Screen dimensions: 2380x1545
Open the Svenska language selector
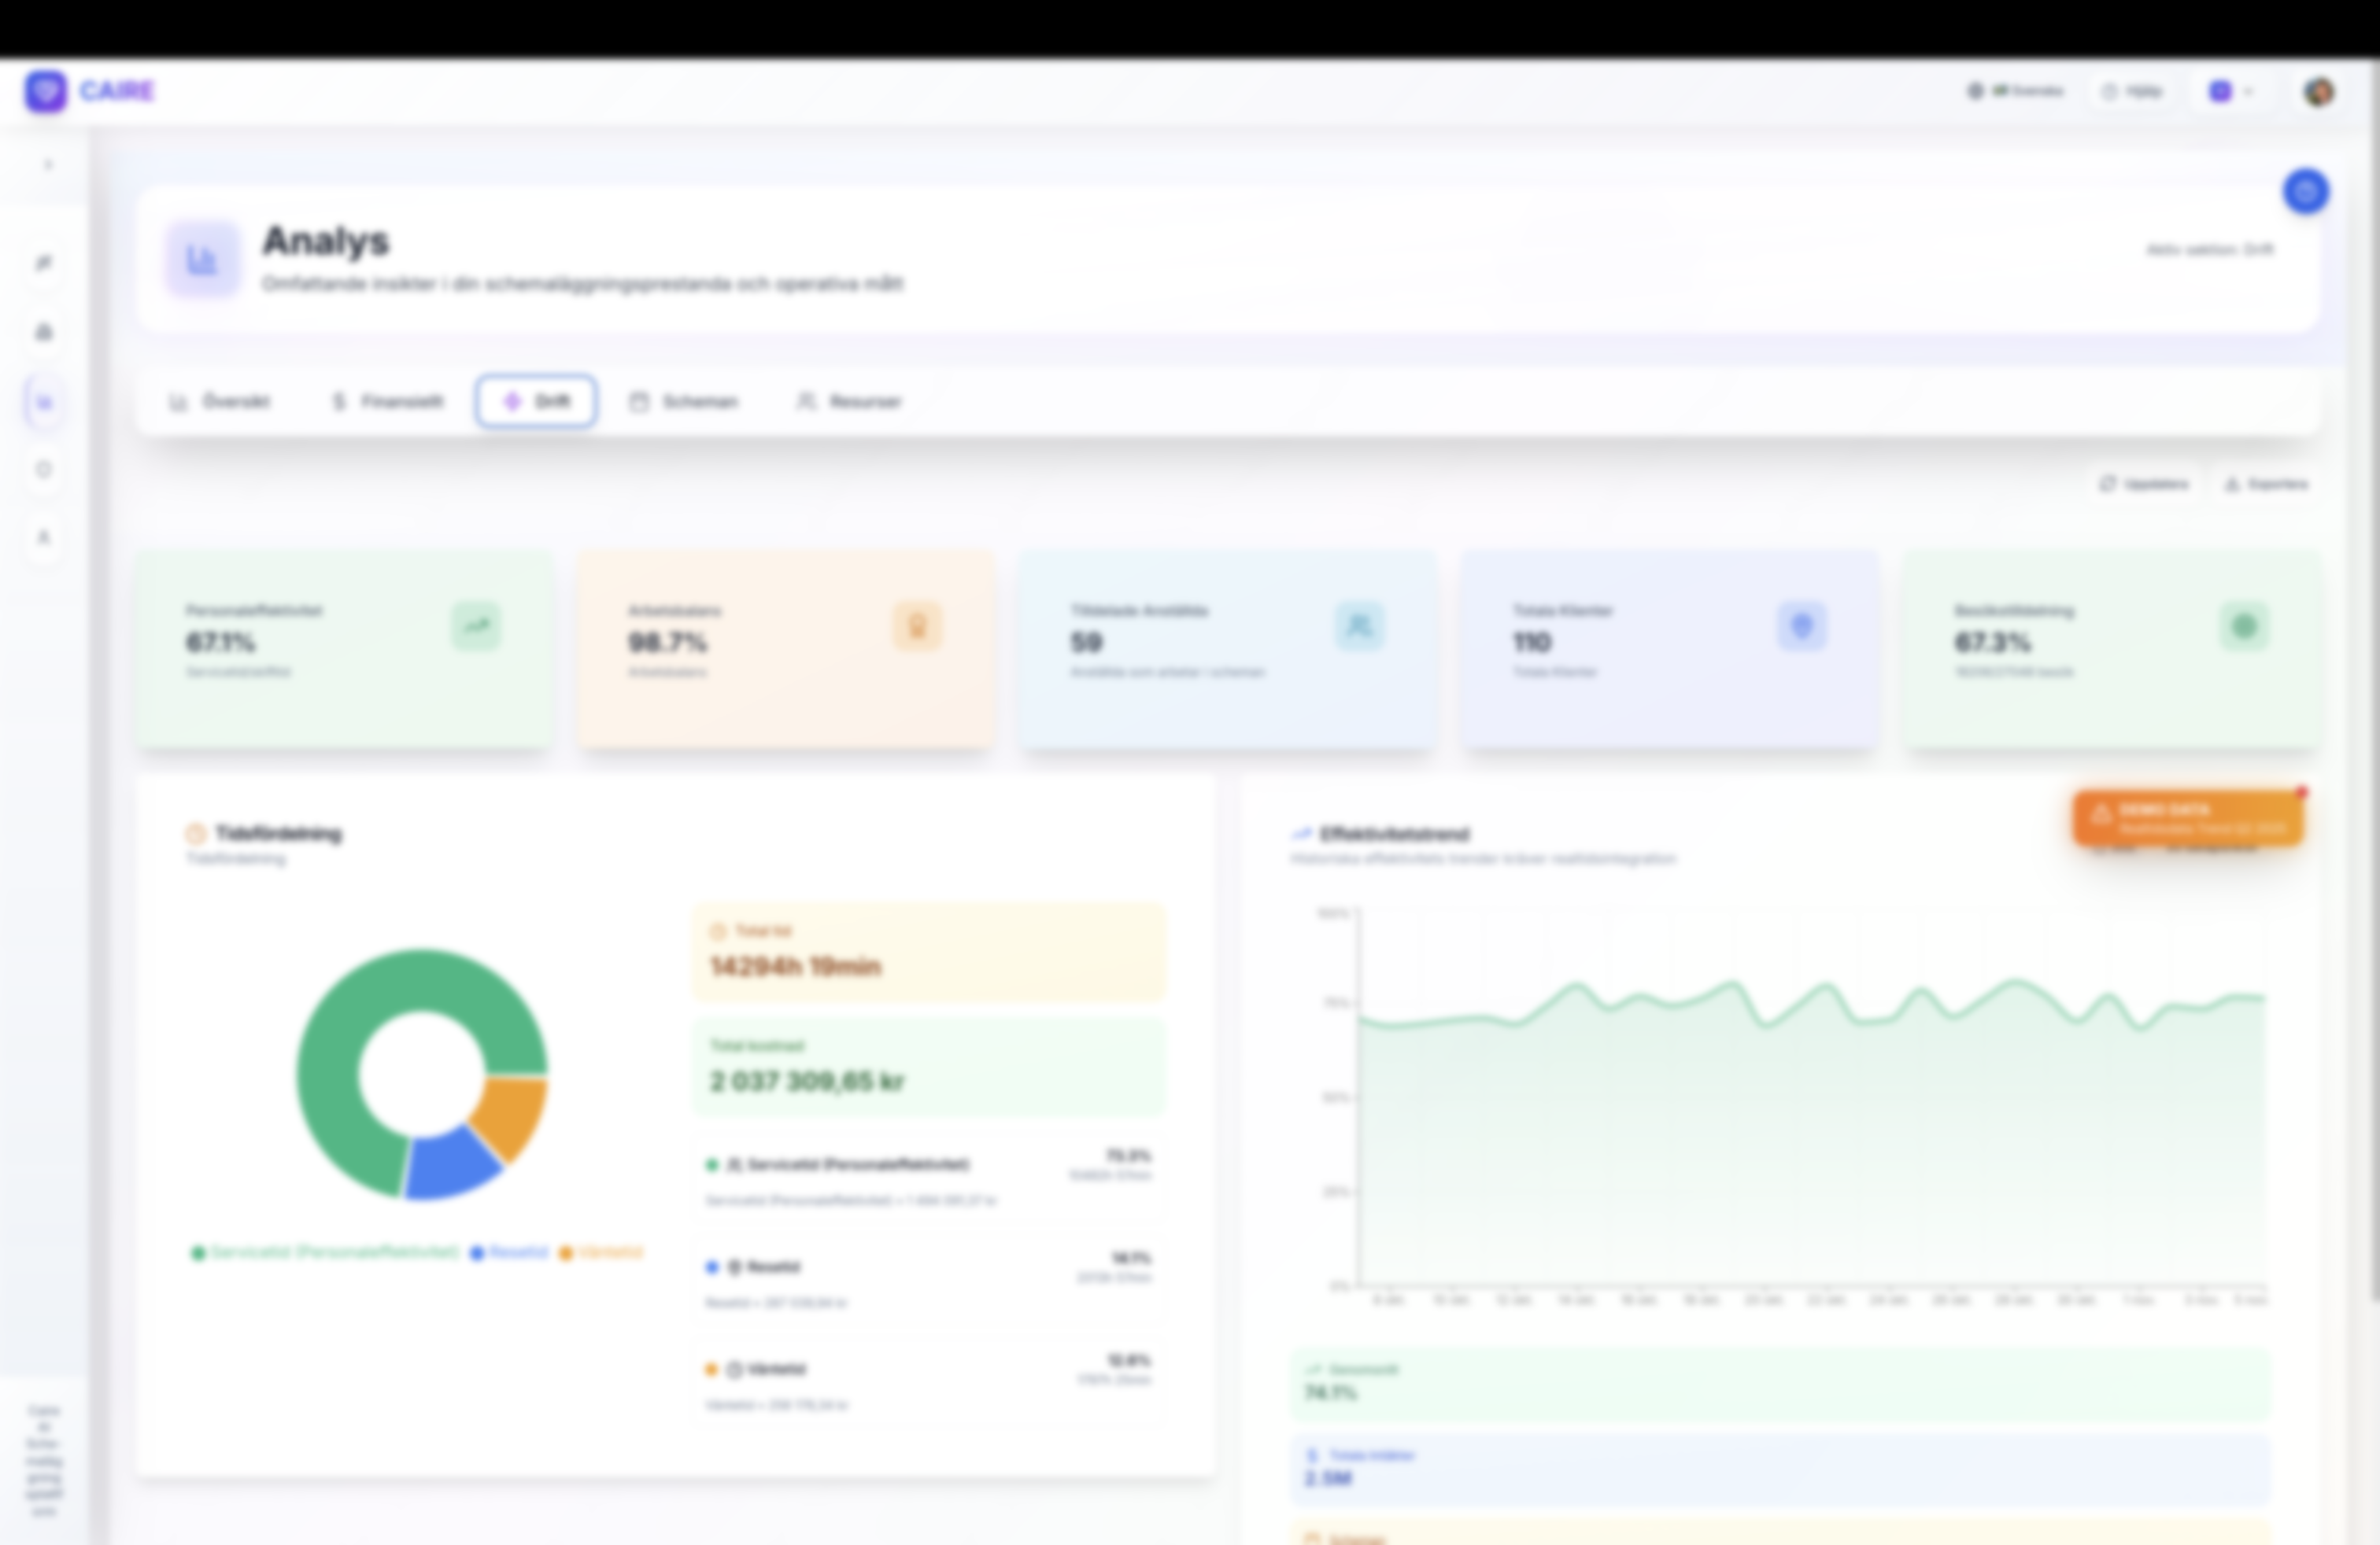click(2017, 91)
